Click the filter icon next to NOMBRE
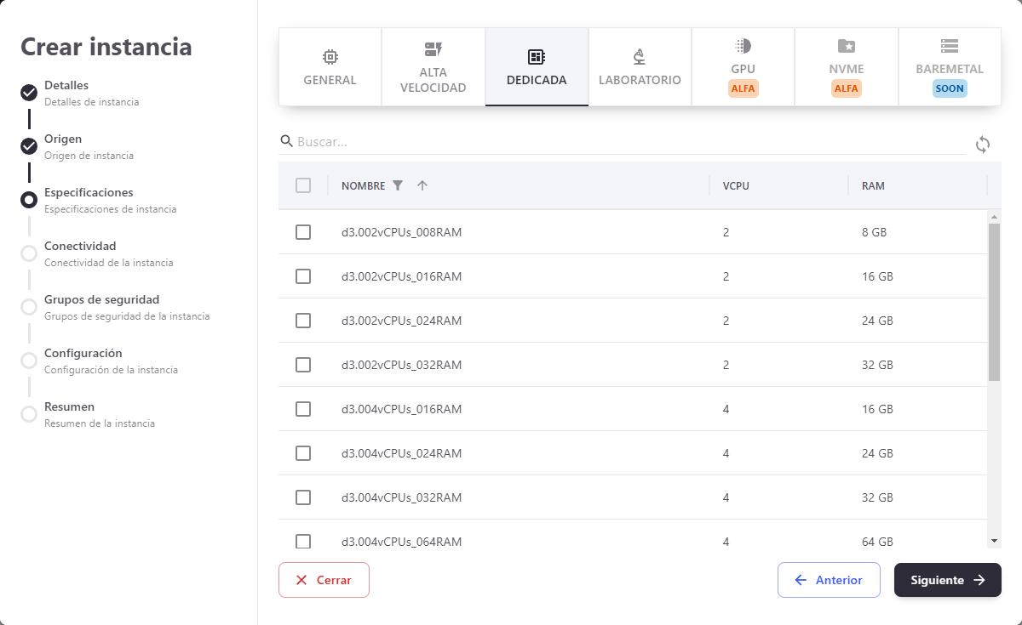The width and height of the screenshot is (1022, 625). (x=397, y=185)
